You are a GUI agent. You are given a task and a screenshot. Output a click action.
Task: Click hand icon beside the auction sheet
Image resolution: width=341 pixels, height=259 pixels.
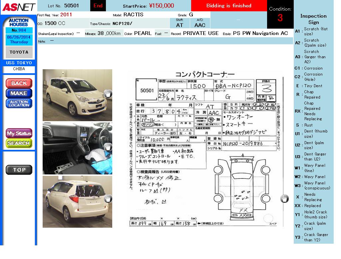(x=284, y=199)
